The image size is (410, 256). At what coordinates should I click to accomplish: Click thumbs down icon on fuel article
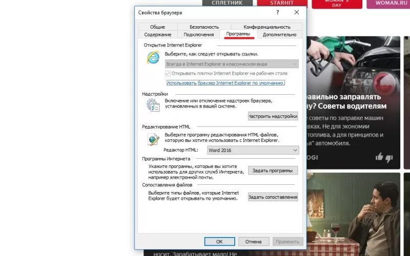pos(389,158)
